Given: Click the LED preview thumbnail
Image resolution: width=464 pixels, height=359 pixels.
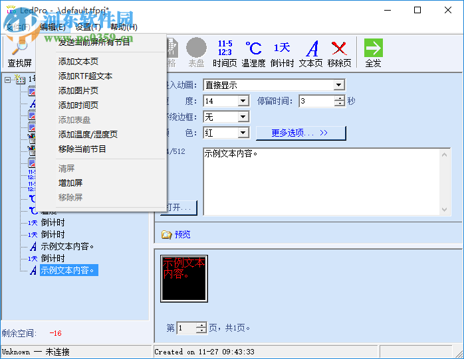Looking at the screenshot, I should point(184,278).
